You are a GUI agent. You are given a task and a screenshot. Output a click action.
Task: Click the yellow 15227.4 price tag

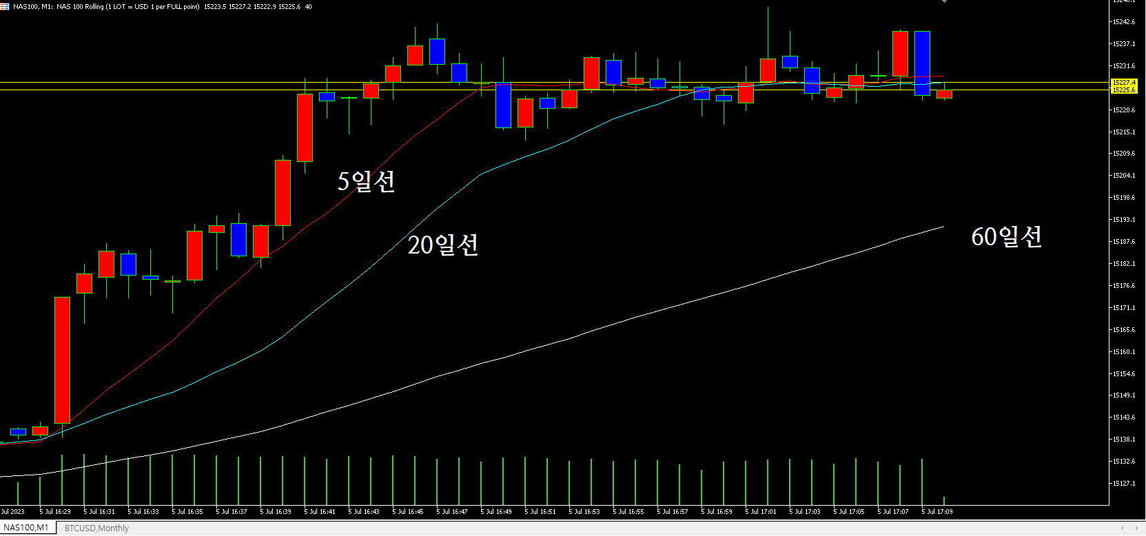[x=1123, y=83]
